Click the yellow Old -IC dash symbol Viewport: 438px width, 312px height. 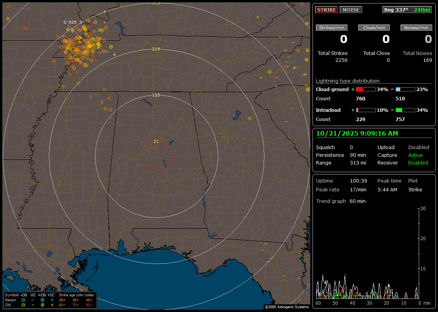point(33,305)
